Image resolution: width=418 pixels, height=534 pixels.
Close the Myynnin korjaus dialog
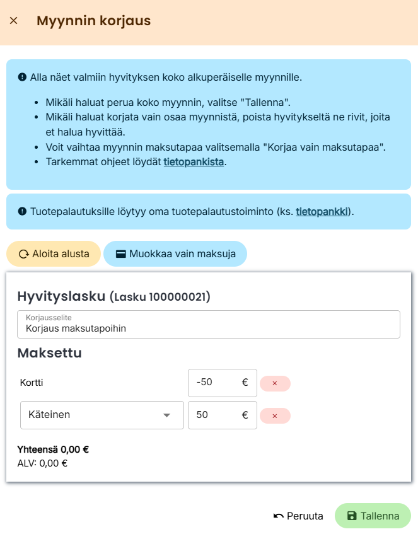click(13, 21)
